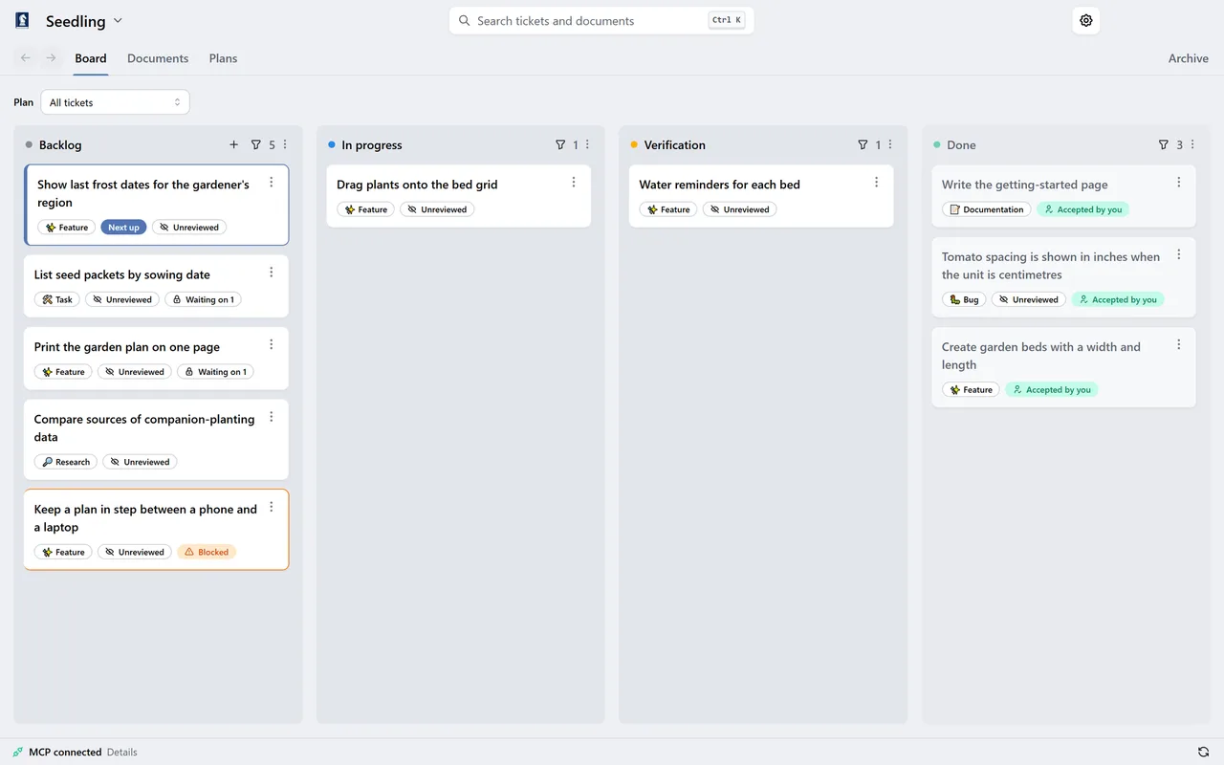Viewport: 1224px width, 765px height.
Task: Open 'Water reminders for each bed' ticket
Action: (719, 185)
